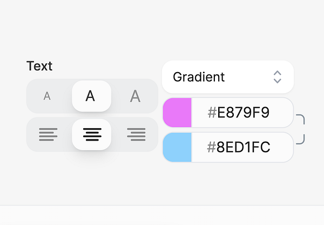Align text to the right

136,135
